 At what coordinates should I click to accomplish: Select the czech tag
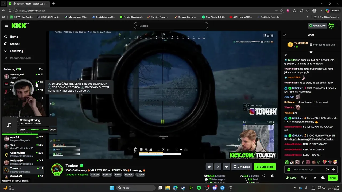140,175
